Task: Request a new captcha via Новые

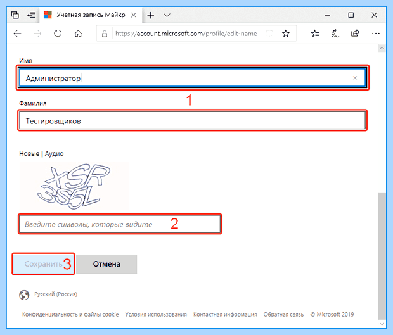Action: (x=29, y=153)
